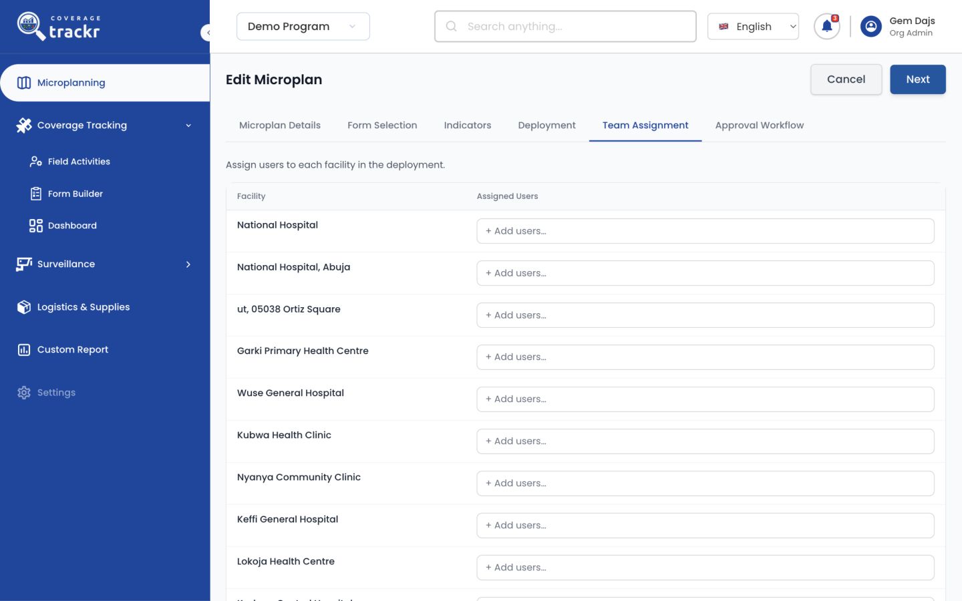Select the Keffi General Hospital name
This screenshot has width=962, height=601.
287,520
